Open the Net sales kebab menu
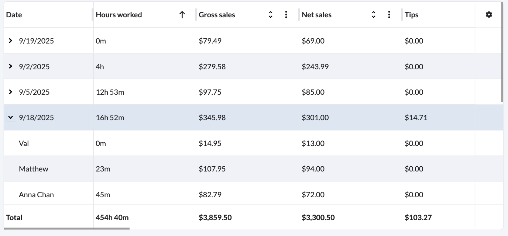Viewport: 508px width, 236px height. tap(389, 14)
